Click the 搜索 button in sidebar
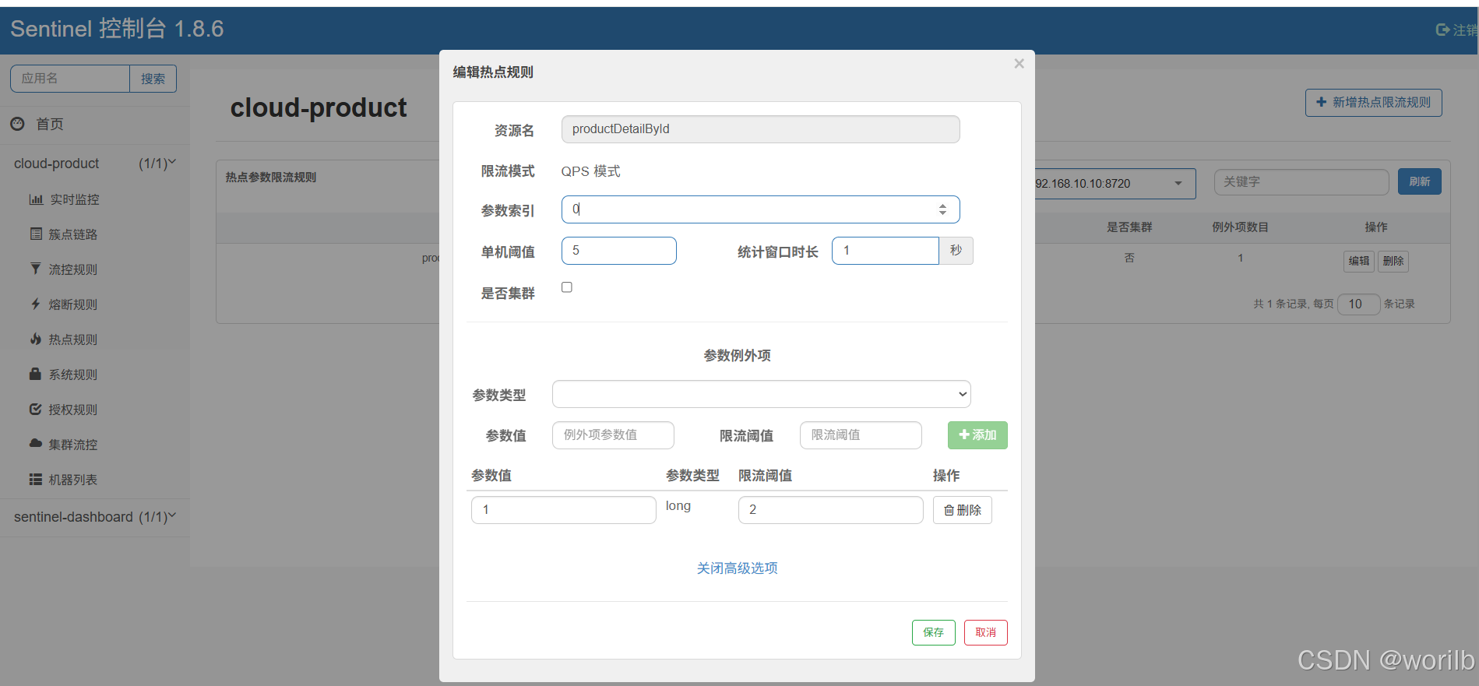 click(x=153, y=79)
